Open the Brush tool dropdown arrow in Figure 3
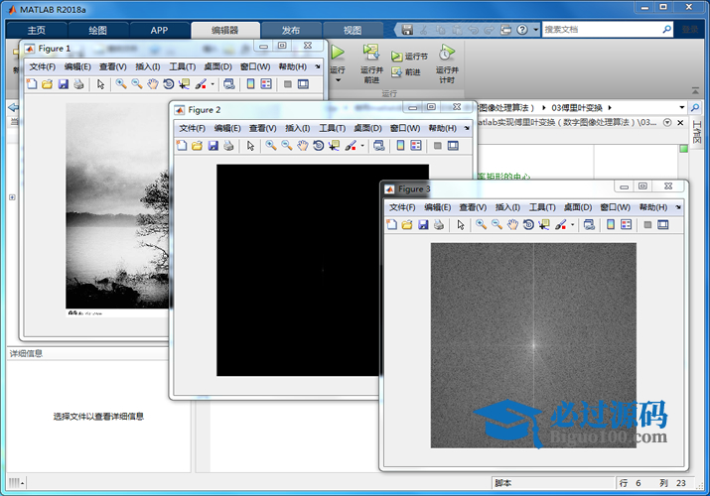The image size is (710, 496). (572, 226)
